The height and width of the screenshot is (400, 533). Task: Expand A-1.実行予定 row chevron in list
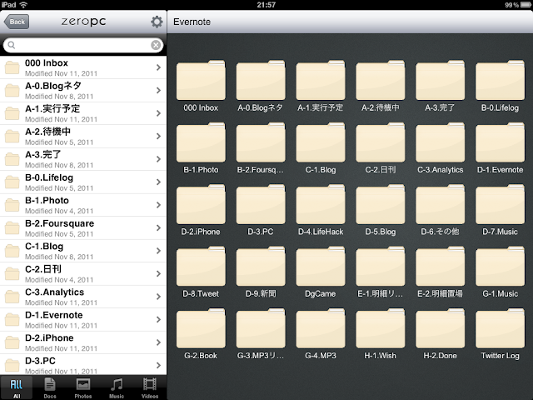click(x=158, y=113)
